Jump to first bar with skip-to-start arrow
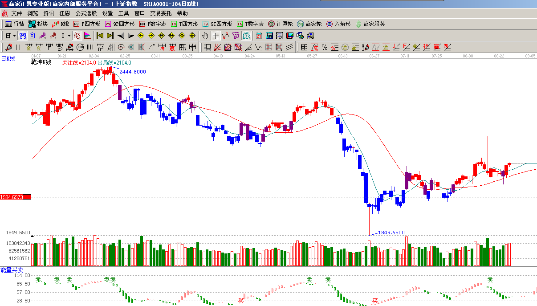 pyautogui.click(x=100, y=36)
